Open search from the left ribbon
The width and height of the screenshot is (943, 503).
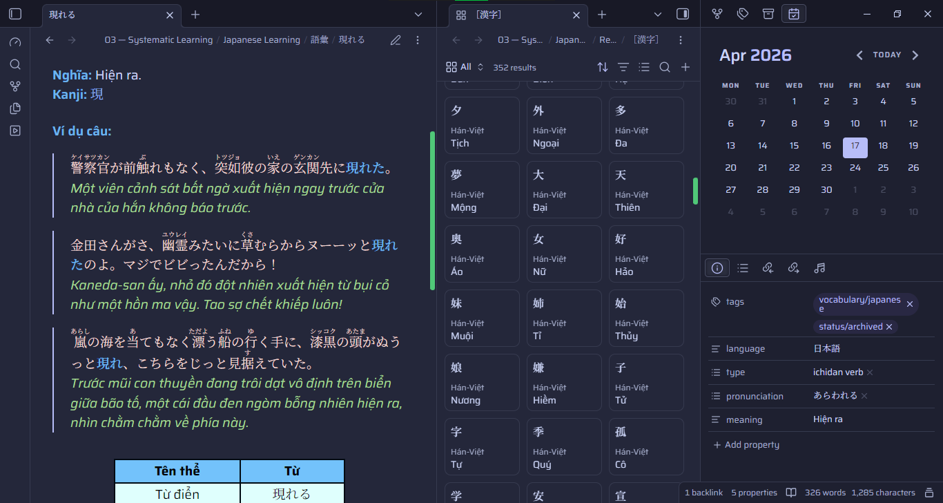[15, 64]
